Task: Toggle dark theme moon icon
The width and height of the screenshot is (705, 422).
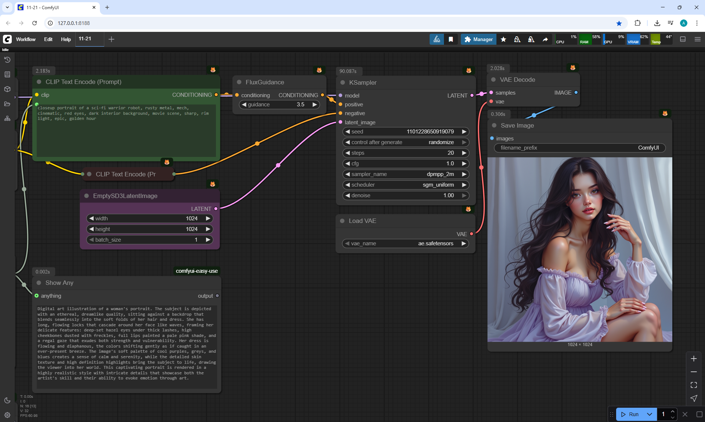Action: 7,400
